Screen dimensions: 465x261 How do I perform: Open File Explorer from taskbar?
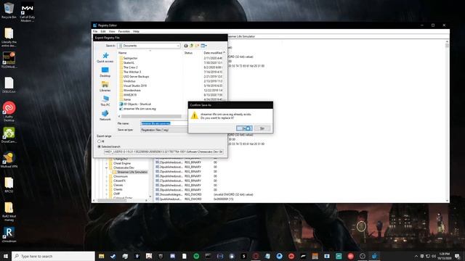click(x=101, y=256)
